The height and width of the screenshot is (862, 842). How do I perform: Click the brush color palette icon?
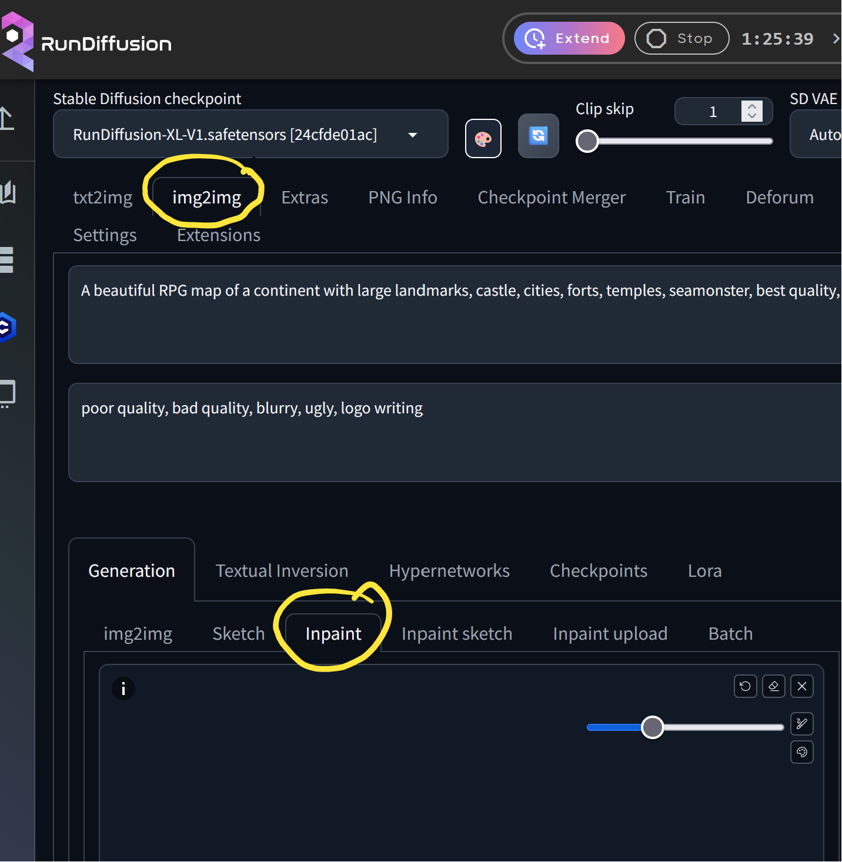point(802,752)
